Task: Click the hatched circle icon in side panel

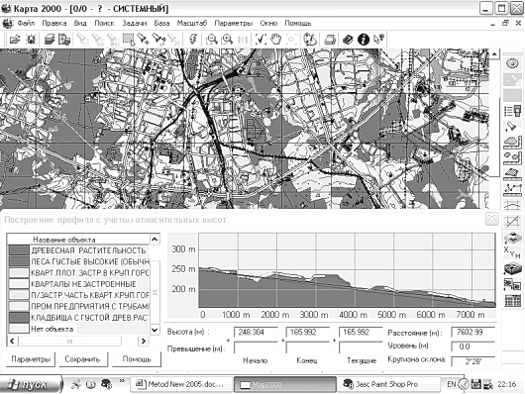Action: 512,63
